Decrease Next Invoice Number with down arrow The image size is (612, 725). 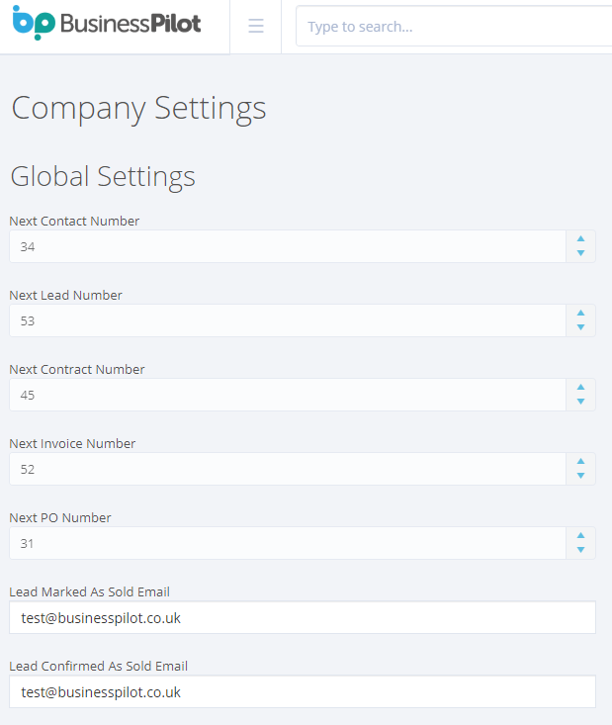pyautogui.click(x=581, y=476)
